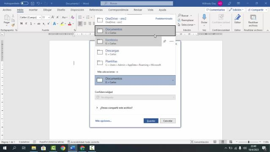Open the three-dots menu for Escritorio
Image resolution: width=270 pixels, height=152 pixels.
tap(172, 41)
